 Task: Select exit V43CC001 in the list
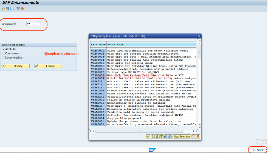97,100
